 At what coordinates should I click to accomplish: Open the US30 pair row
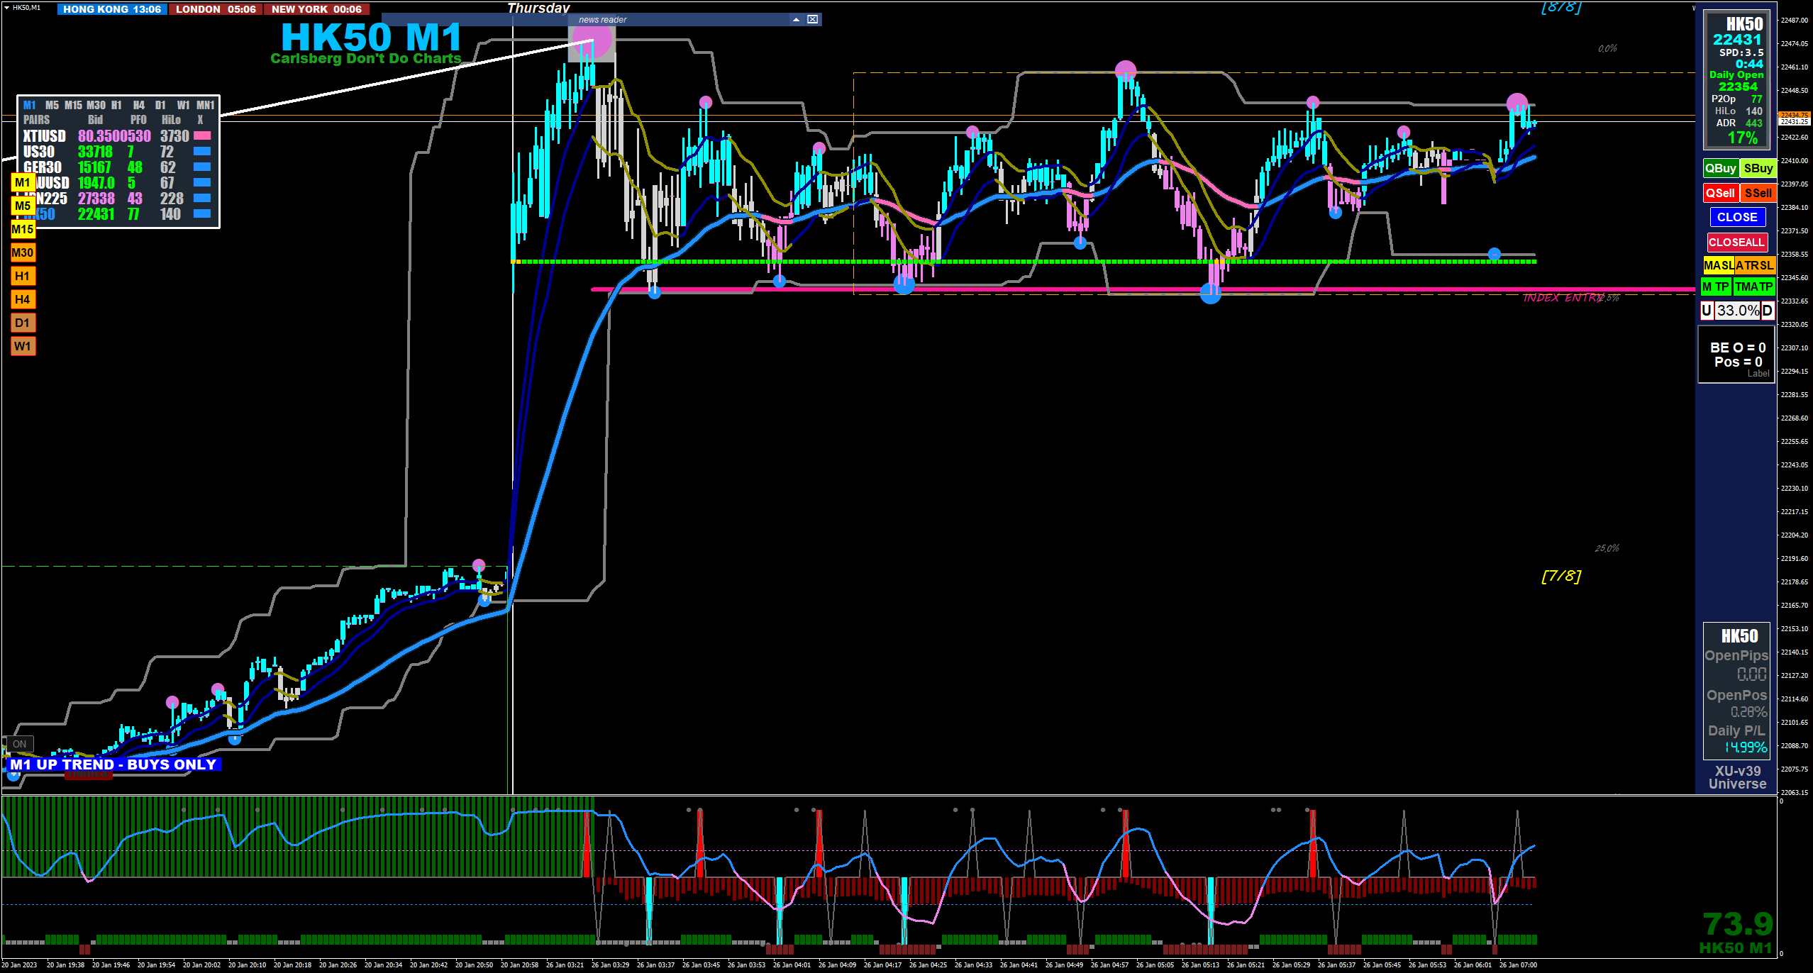[39, 152]
